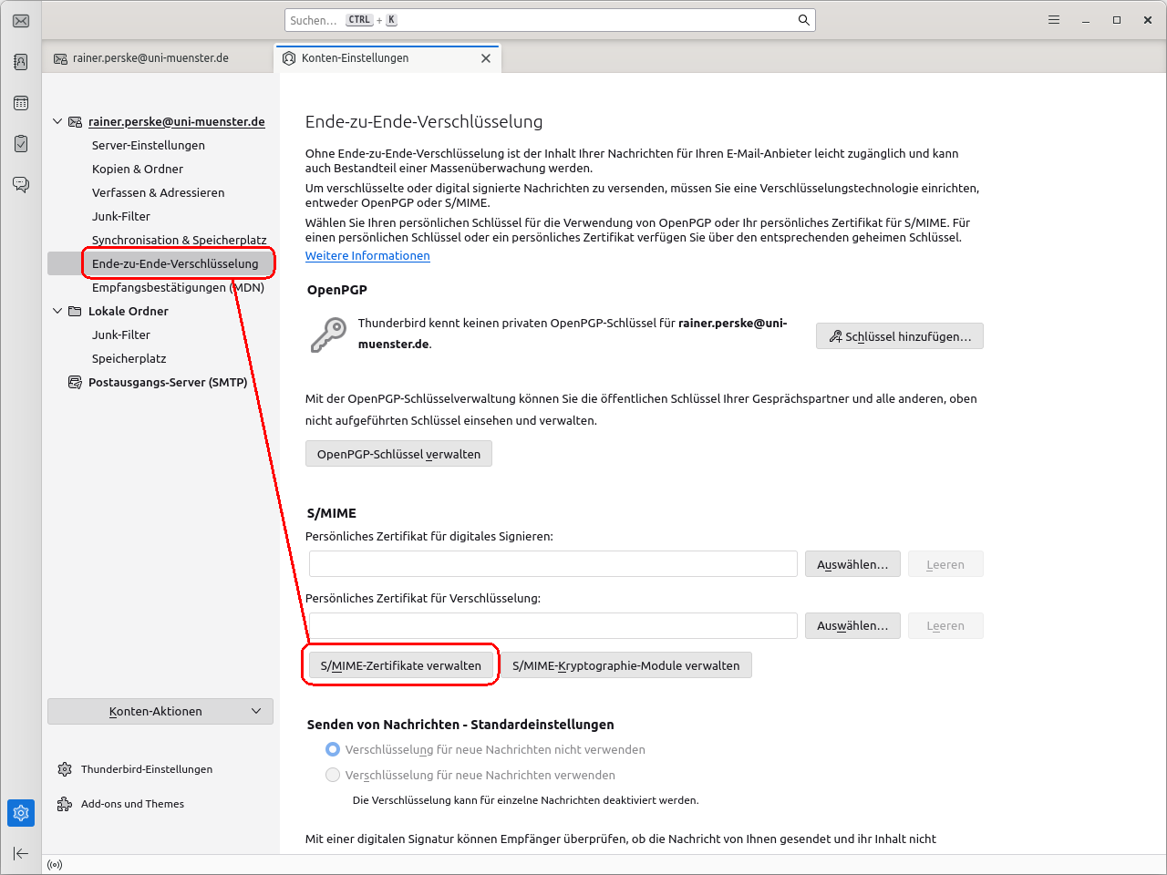The height and width of the screenshot is (875, 1167).
Task: Select 'Verschlüsselung für neue Nachrichten nicht verwenden'
Action: (333, 749)
